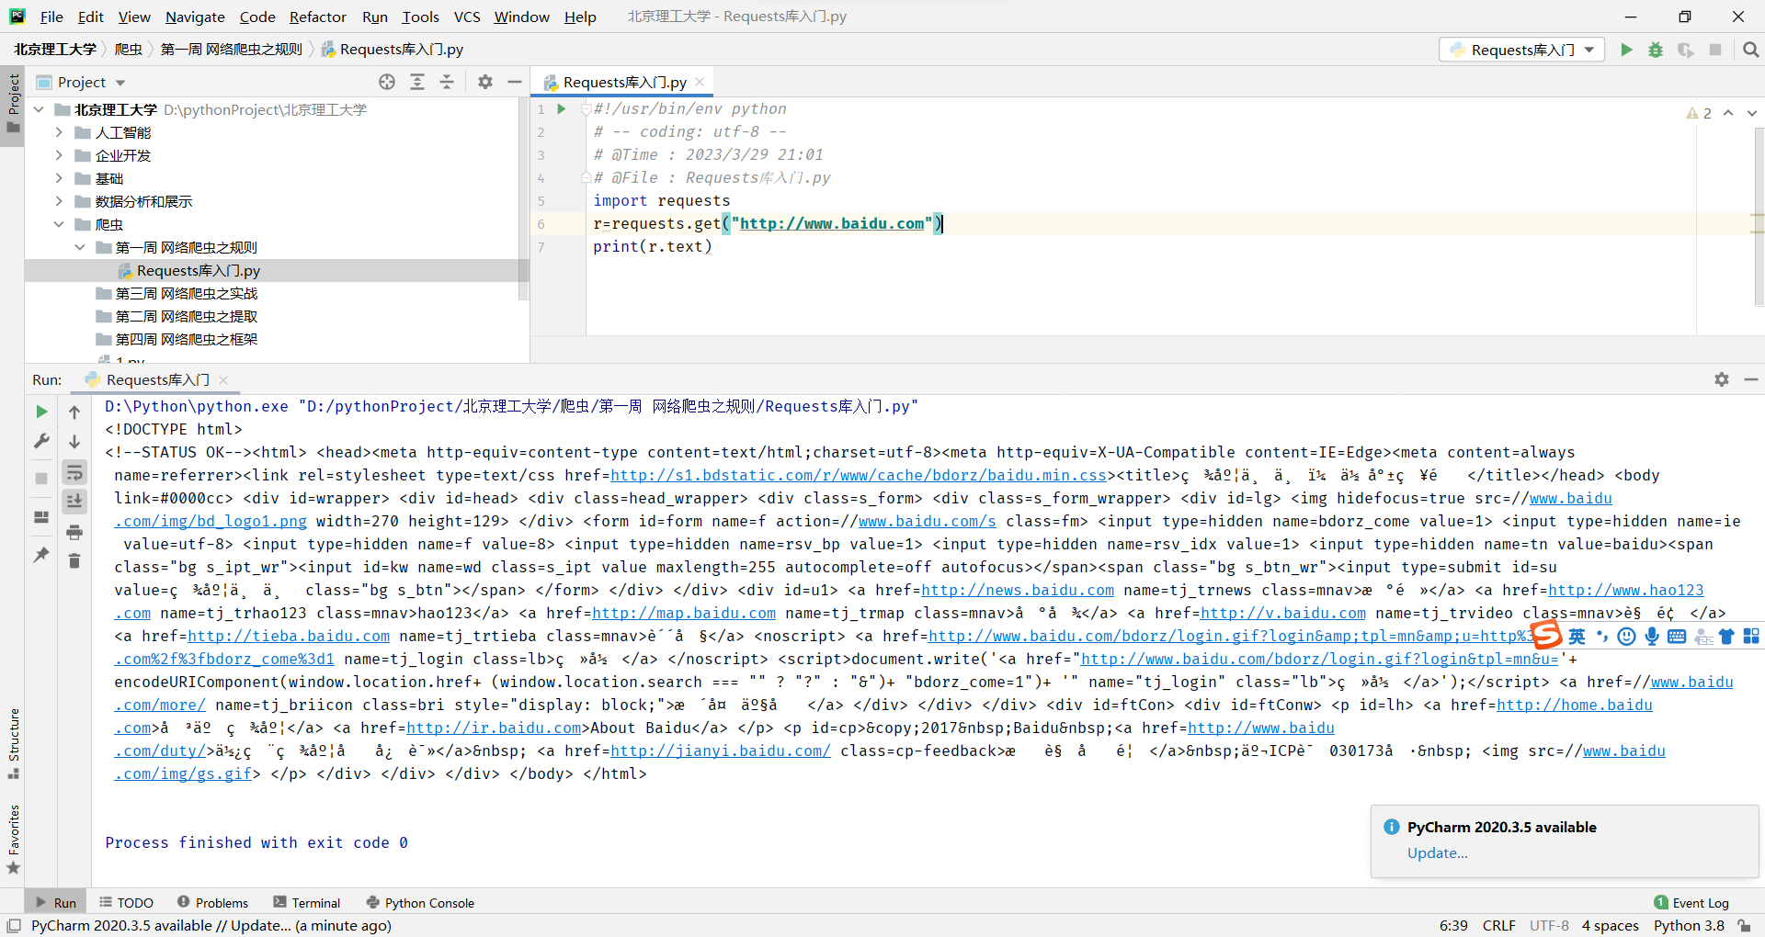Click the Project tree vertical scrollbar
Image resolution: width=1765 pixels, height=937 pixels.
[523, 198]
